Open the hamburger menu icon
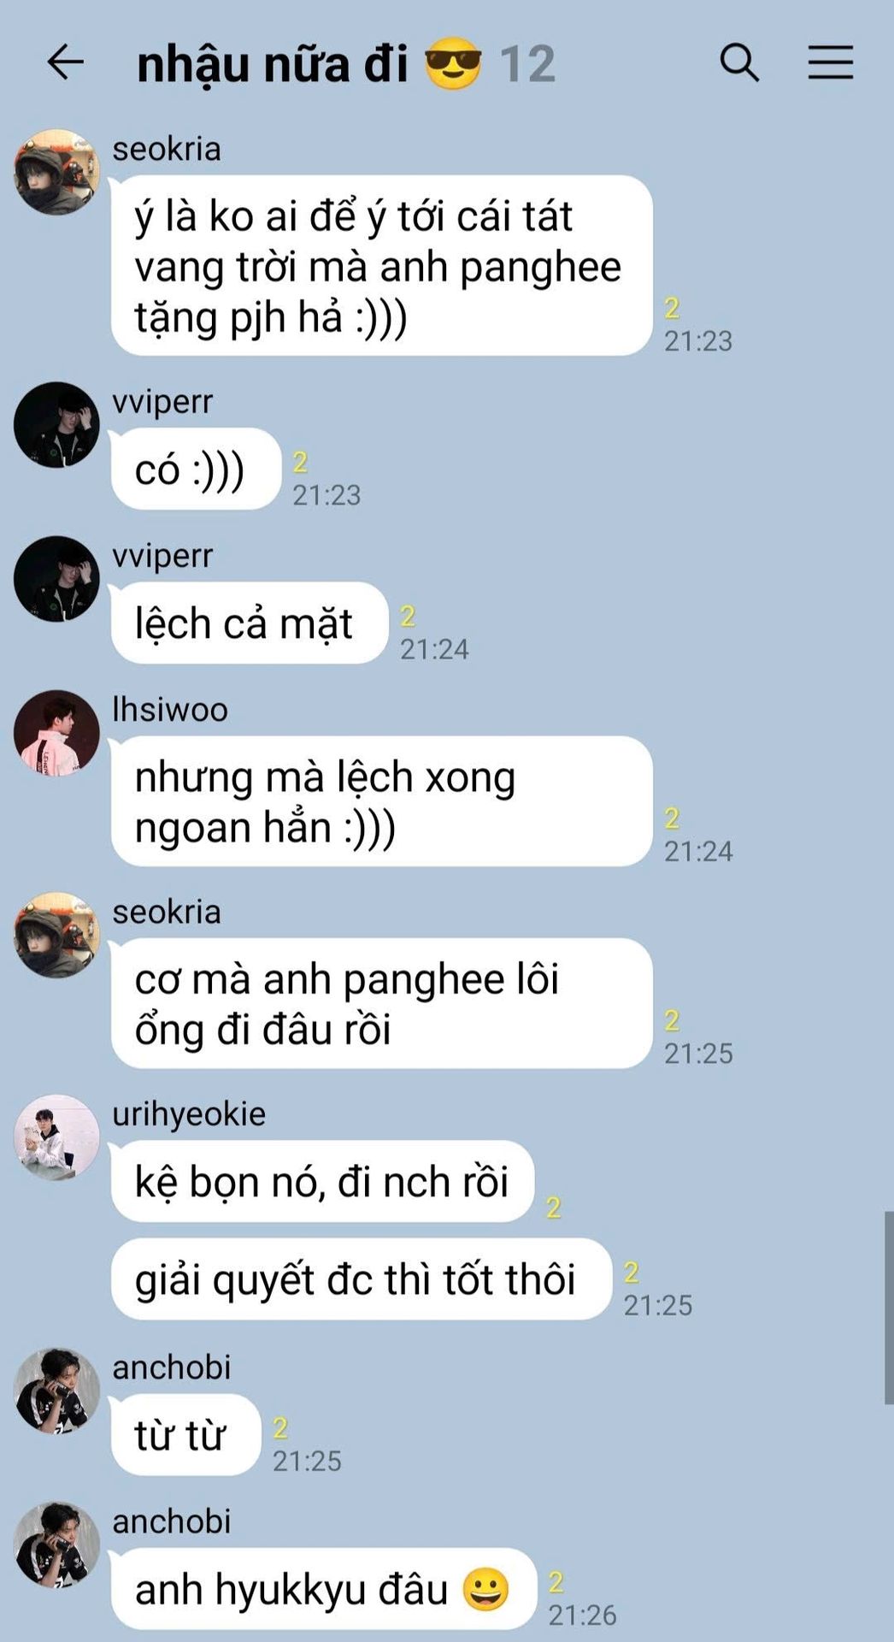 tap(831, 62)
